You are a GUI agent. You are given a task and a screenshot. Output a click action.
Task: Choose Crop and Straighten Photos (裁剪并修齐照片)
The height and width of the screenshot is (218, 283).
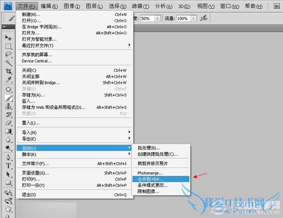(161, 163)
